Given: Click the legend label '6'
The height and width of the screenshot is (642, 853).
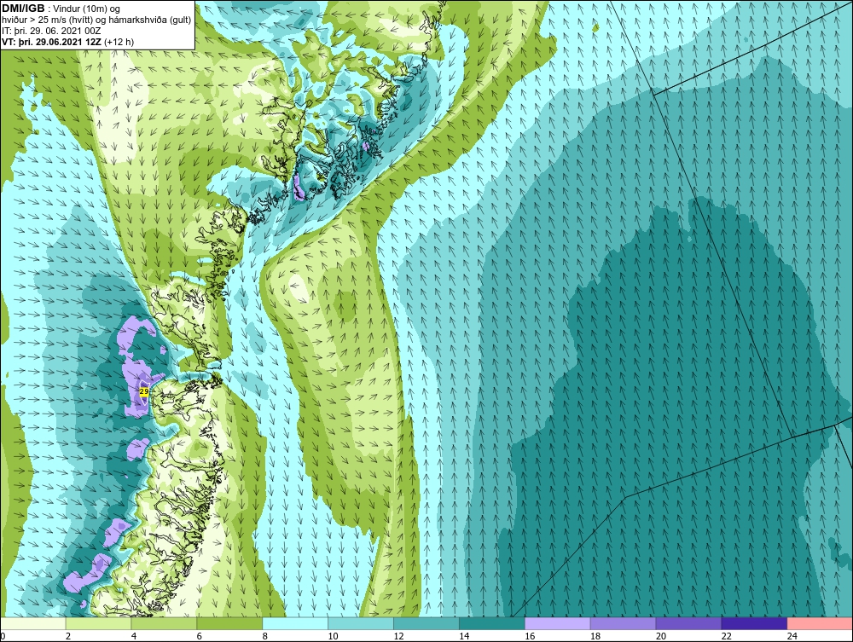Looking at the screenshot, I should coord(200,636).
